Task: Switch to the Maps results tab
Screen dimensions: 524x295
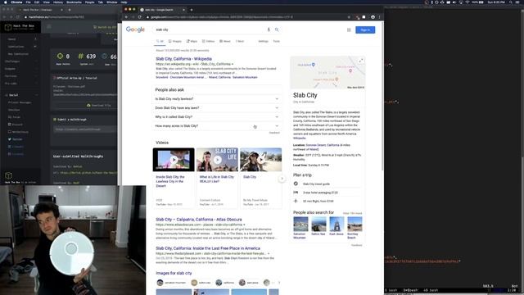Action: click(x=192, y=41)
